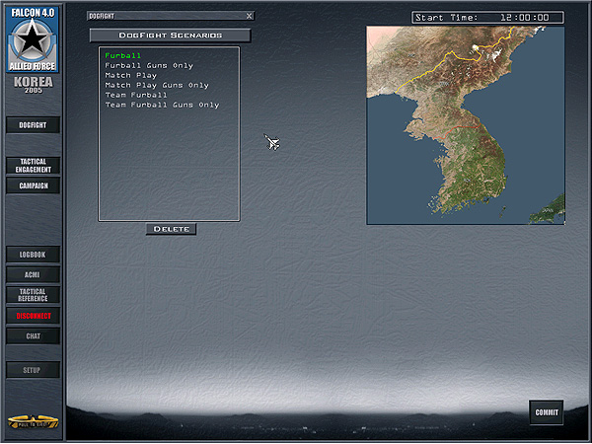The width and height of the screenshot is (592, 444).
Task: Click the red Disconnect button
Action: (33, 316)
